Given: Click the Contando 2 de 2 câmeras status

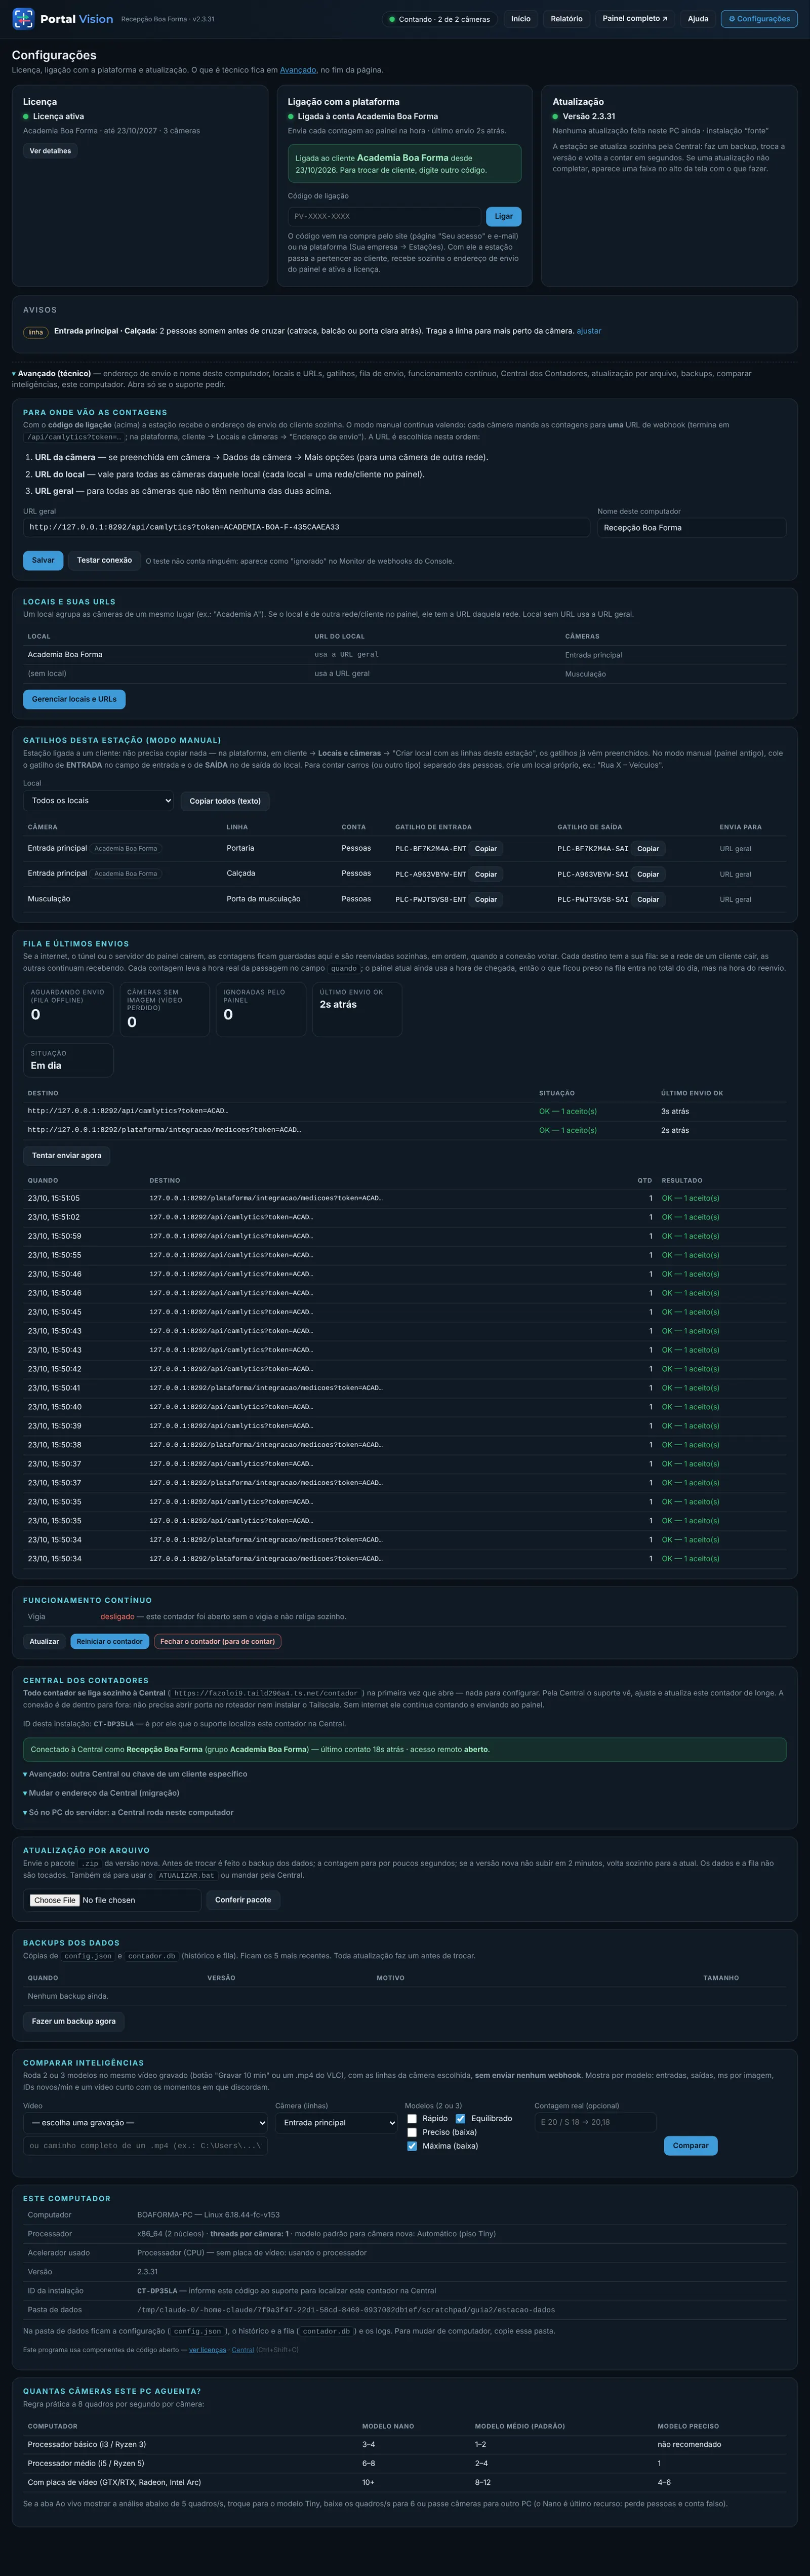Looking at the screenshot, I should point(439,19).
